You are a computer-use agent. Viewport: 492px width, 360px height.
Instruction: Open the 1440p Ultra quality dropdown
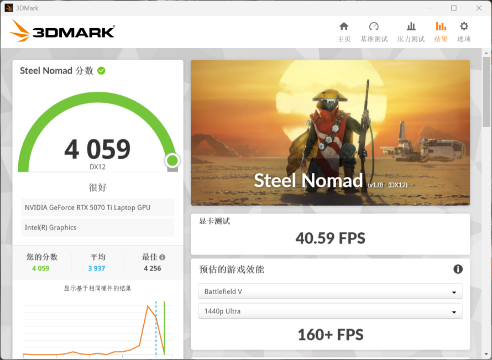point(330,311)
